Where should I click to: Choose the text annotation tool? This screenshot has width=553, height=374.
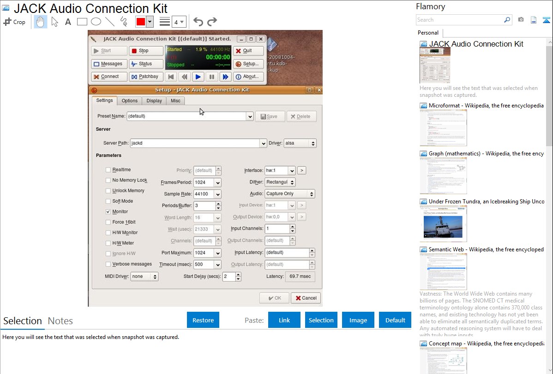point(68,22)
